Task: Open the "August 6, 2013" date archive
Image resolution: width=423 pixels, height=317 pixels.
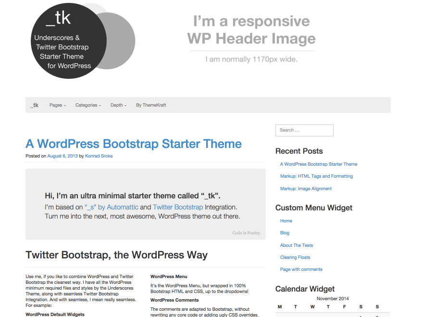Action: tap(62, 156)
